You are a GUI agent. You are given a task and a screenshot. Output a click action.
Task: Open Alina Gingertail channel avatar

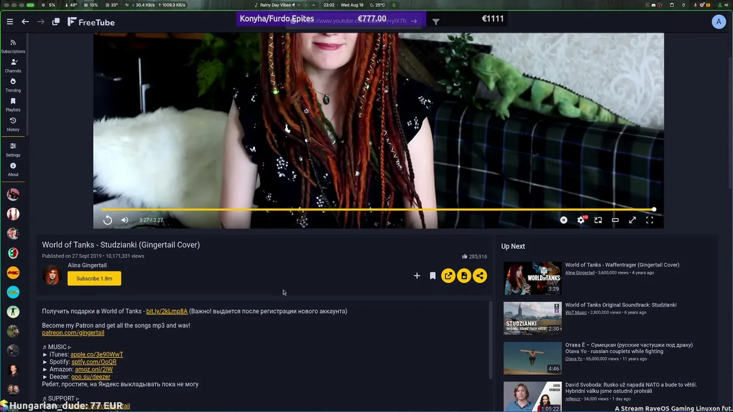tap(52, 275)
